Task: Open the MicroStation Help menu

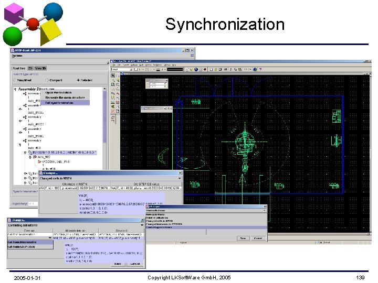Action: (174, 65)
